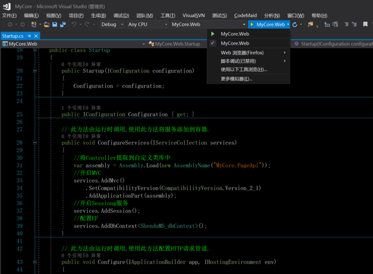Click the CodeLens references link above line 20

click(x=71, y=65)
